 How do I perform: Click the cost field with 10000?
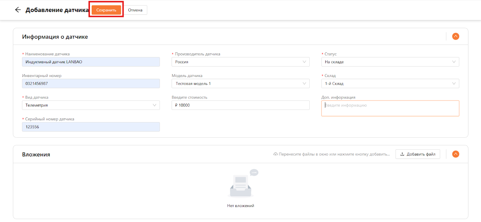click(x=240, y=105)
